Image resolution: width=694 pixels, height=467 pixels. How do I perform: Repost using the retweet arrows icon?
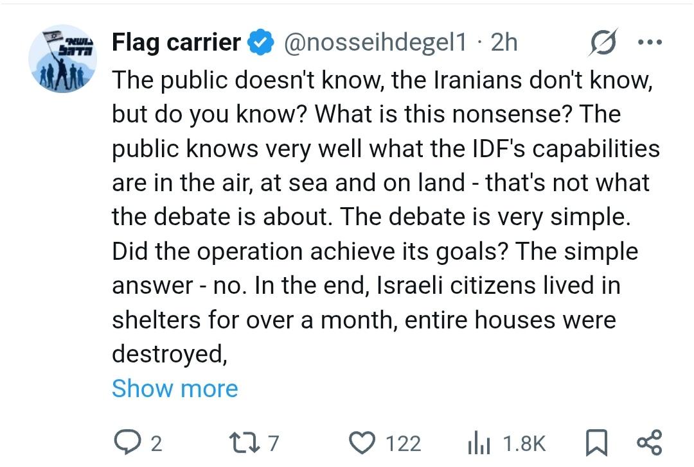244,443
